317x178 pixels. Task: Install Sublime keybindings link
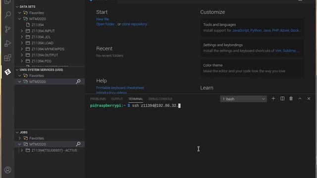click(x=289, y=50)
